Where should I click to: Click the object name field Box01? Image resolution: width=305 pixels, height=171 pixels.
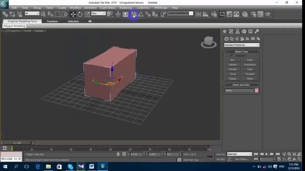point(239,91)
